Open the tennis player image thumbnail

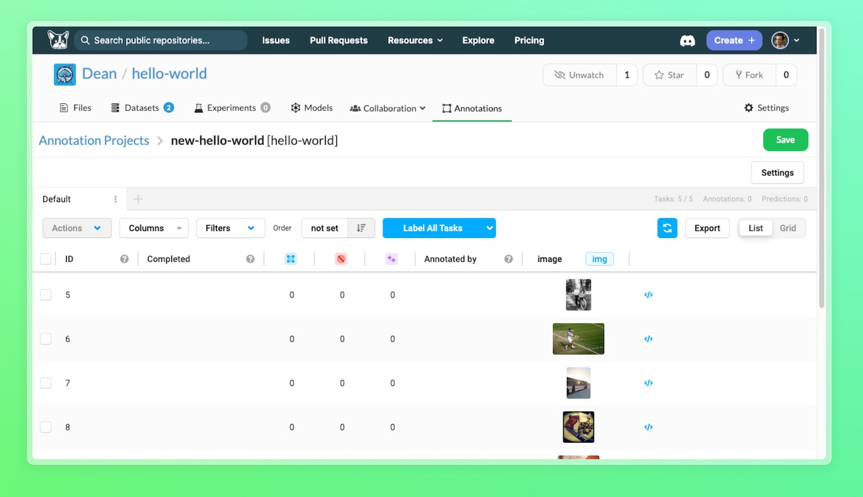578,339
